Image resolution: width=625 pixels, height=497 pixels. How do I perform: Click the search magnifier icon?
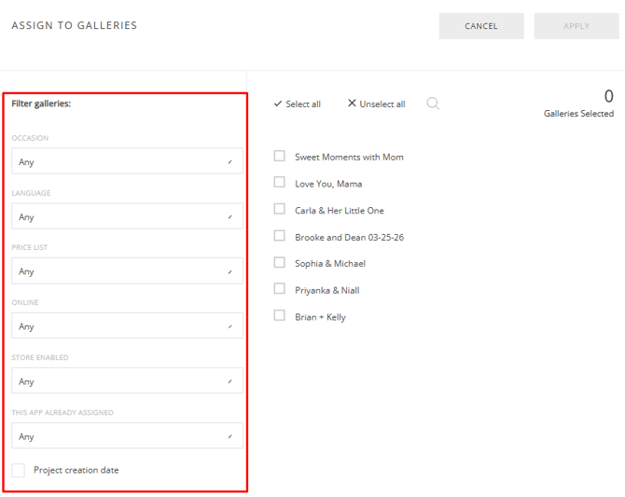433,104
